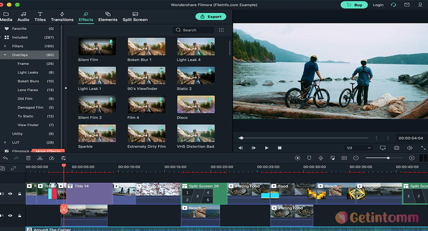Click the Export button
This screenshot has height=231, width=428.
211,17
